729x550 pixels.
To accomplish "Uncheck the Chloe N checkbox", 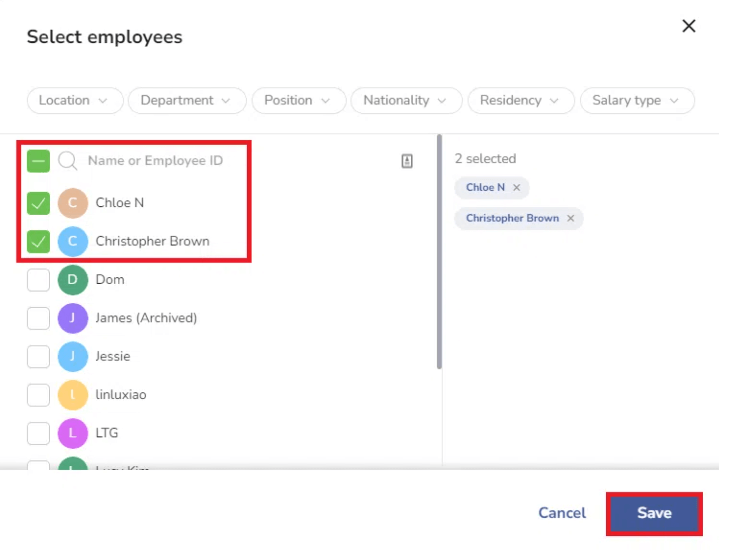I will (x=38, y=203).
